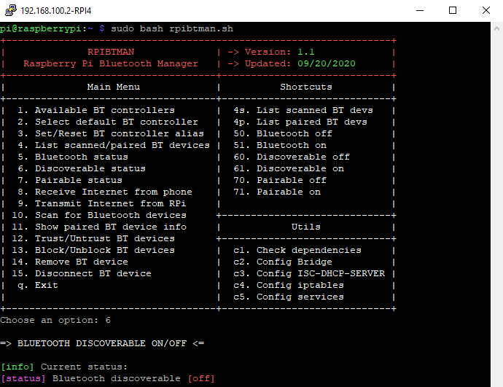Click '71. Pairable on' shortcut
Viewport: 503px width, 387px height.
click(x=277, y=192)
